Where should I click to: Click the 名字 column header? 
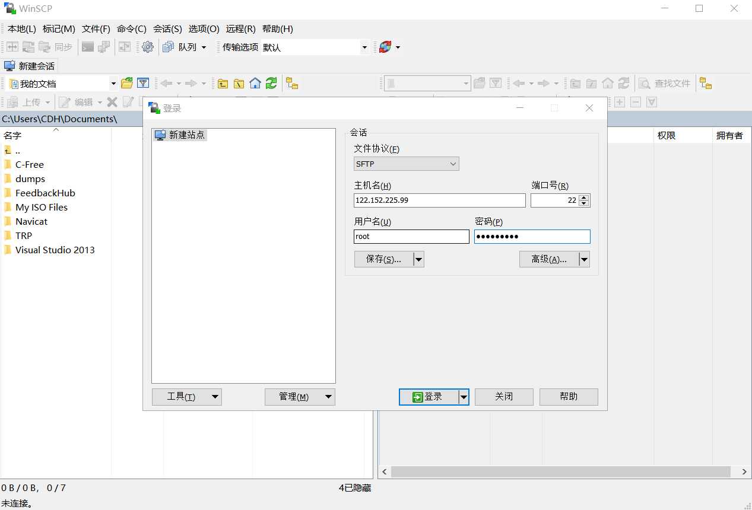(56, 135)
